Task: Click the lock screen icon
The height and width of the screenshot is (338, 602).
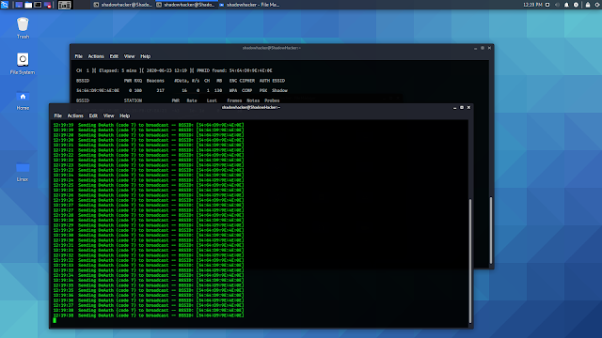Action: coord(588,5)
